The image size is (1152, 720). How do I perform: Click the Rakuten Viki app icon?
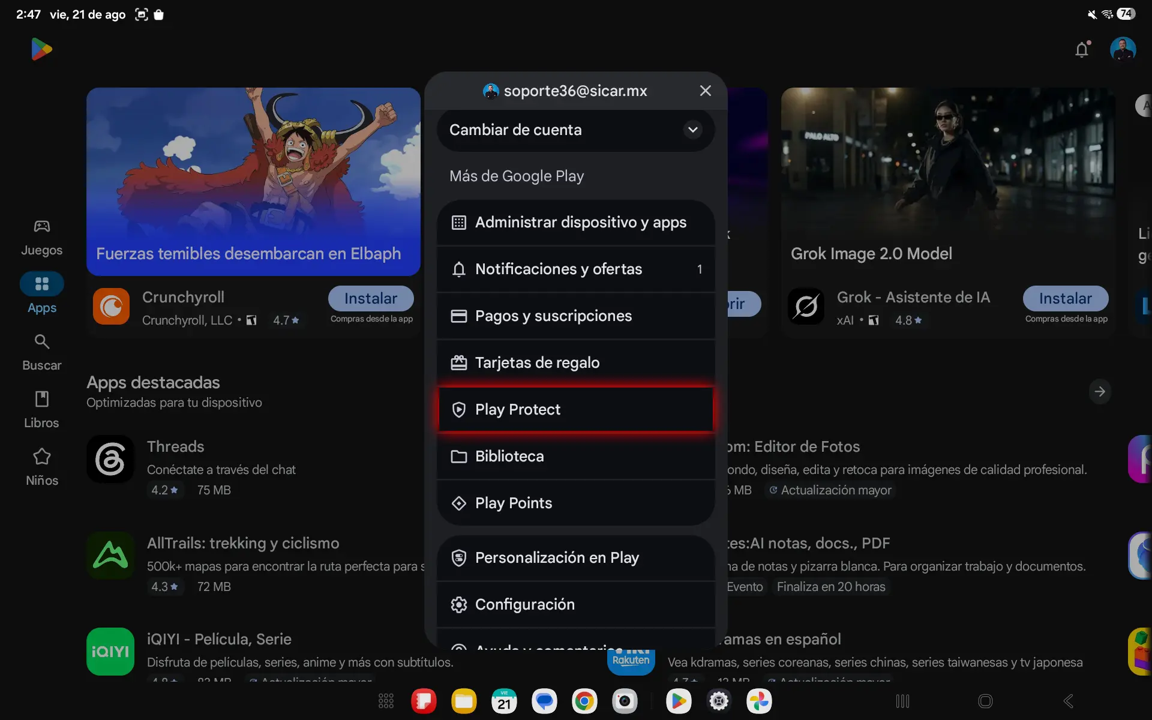(631, 662)
